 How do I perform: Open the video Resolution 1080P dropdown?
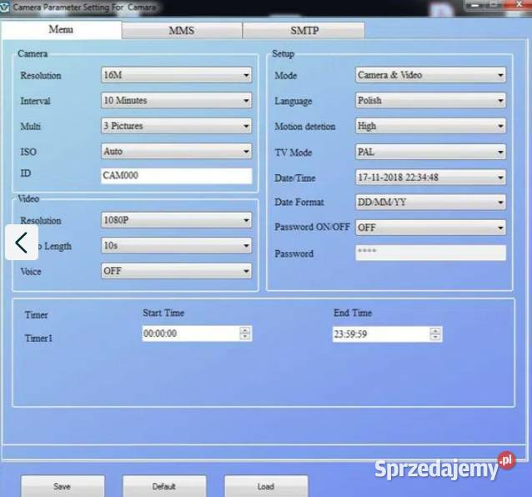pos(176,221)
